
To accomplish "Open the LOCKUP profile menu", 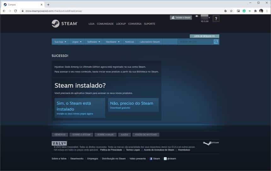I will click(121, 24).
